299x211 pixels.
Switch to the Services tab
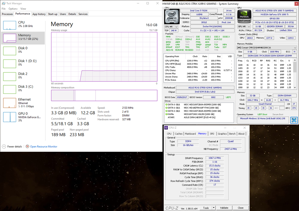[83, 14]
